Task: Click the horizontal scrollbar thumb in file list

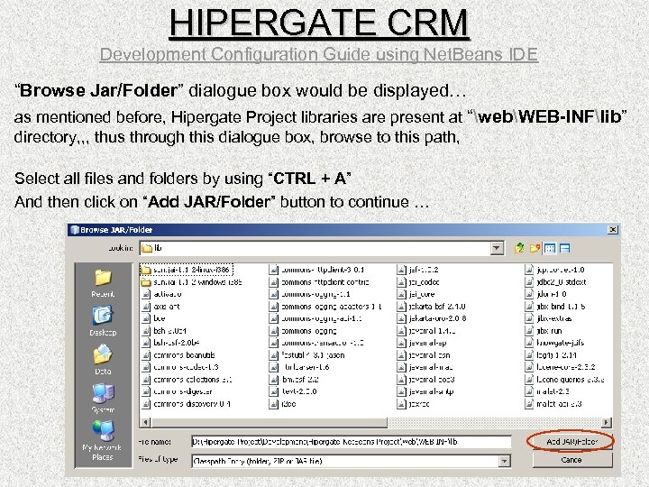Action: coord(270,422)
